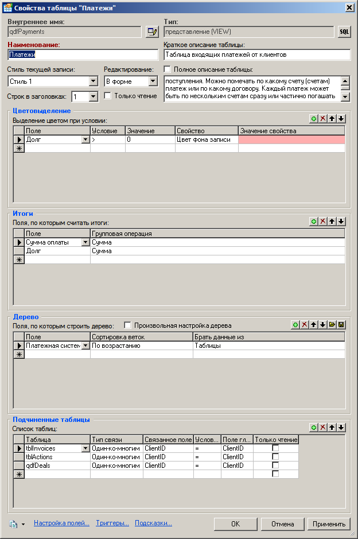Open the 'Строк в заголовках' dropdown
This screenshot has height=539, width=358.
94,97
